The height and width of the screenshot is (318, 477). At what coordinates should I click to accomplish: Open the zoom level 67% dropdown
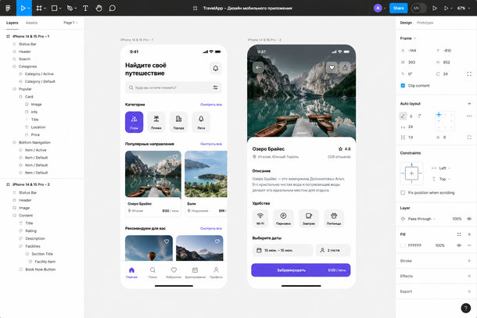(463, 9)
